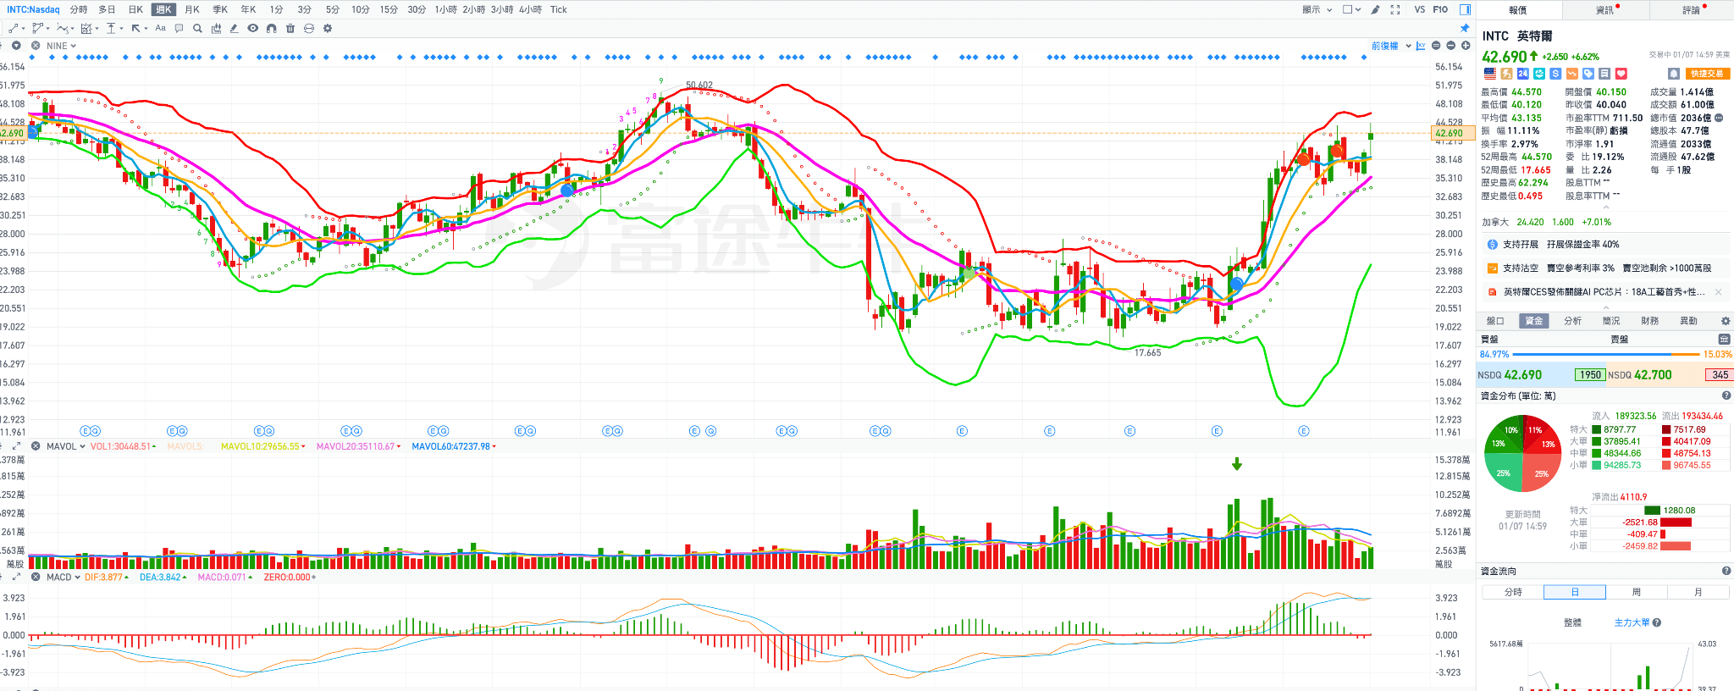1734x691 pixels.
Task: Open the US market flag icon
Action: (1489, 74)
